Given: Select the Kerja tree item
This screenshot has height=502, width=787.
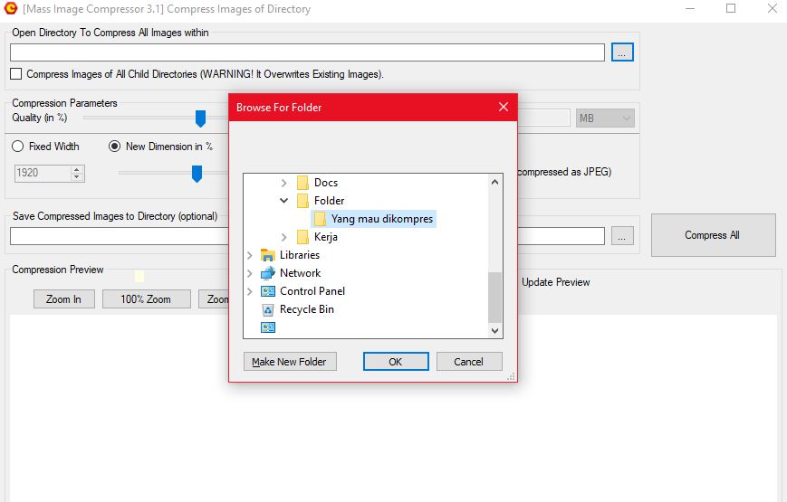Looking at the screenshot, I should 326,237.
